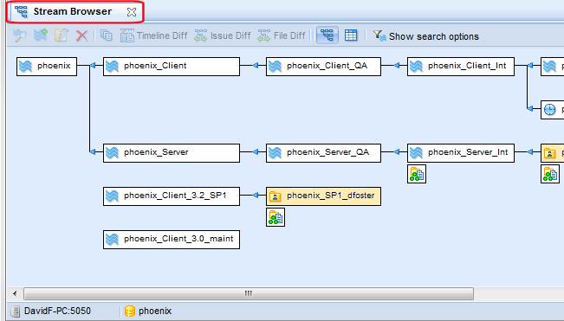
Task: Click the Find stream magnifier icon
Action: pyautogui.click(x=20, y=35)
